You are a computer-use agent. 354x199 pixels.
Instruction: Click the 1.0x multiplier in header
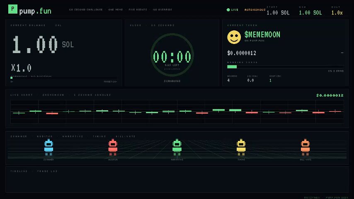click(337, 13)
